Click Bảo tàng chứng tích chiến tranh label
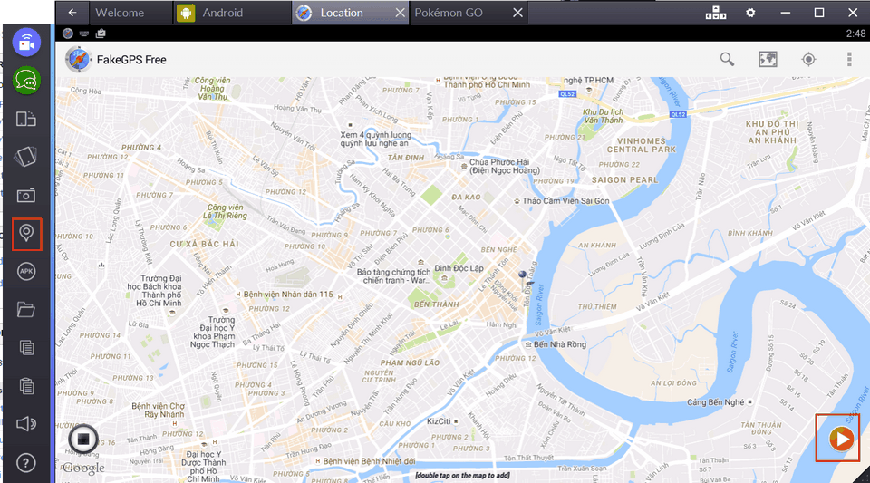The image size is (870, 483). coord(393,276)
